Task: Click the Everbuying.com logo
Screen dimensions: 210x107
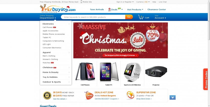Action: (58, 8)
